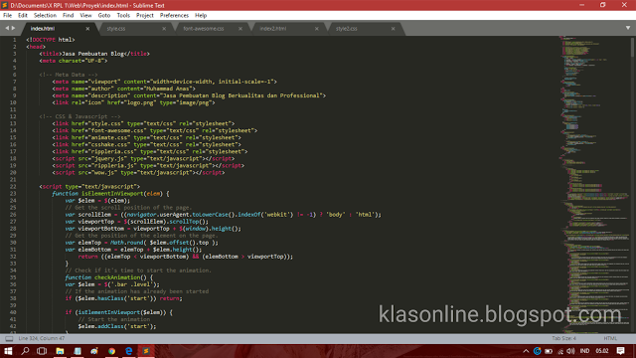Close the index2.html tab
This screenshot has height=358, width=636.
point(316,29)
